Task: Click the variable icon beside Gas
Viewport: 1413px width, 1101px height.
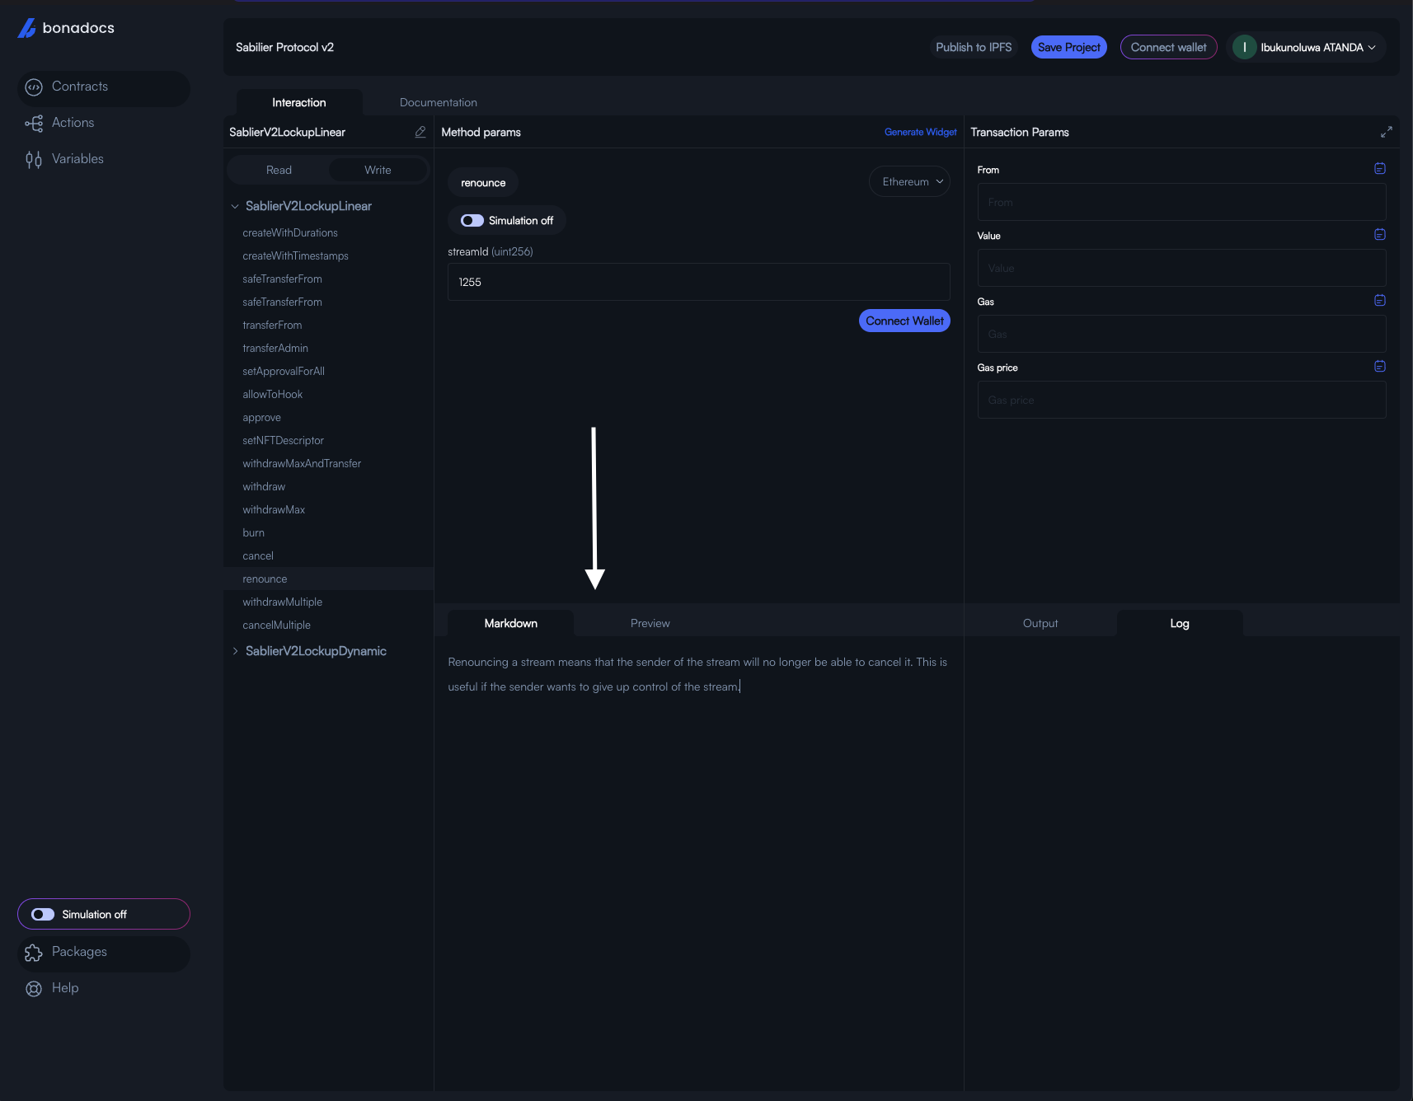Action: [x=1380, y=300]
